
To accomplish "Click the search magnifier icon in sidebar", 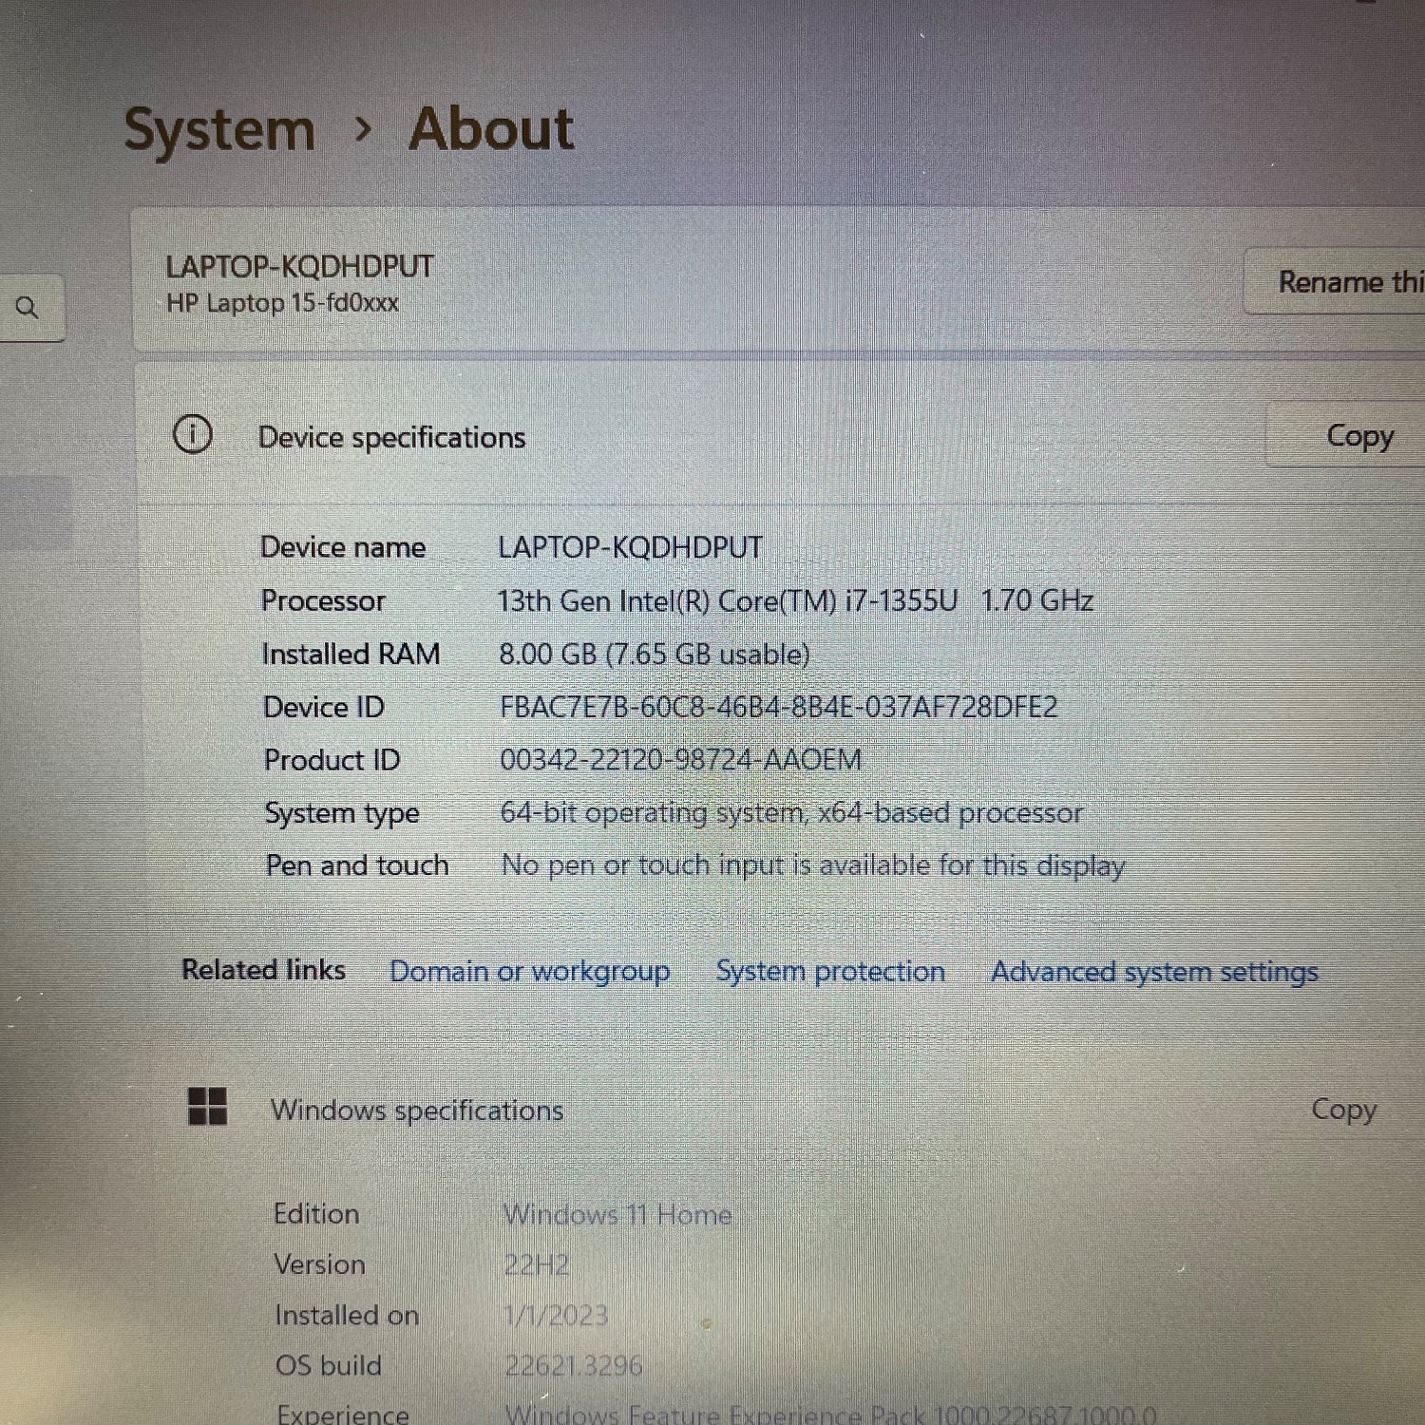I will point(28,308).
